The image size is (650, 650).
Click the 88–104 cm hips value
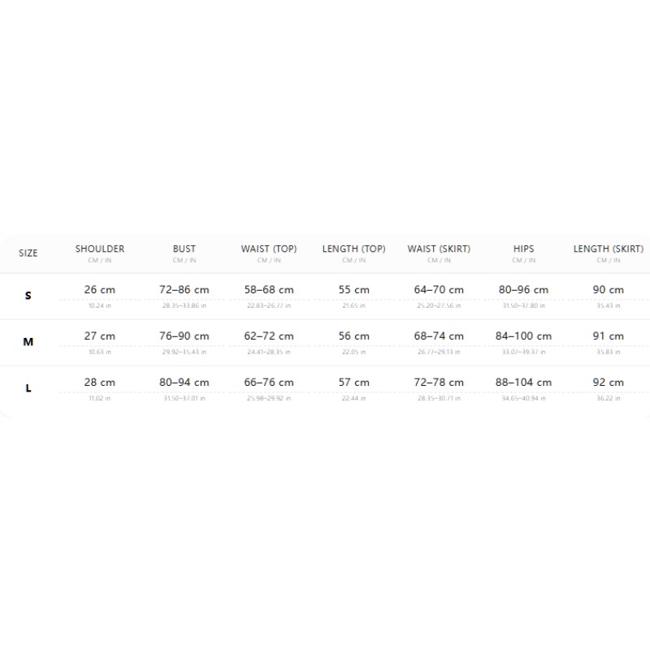523,382
